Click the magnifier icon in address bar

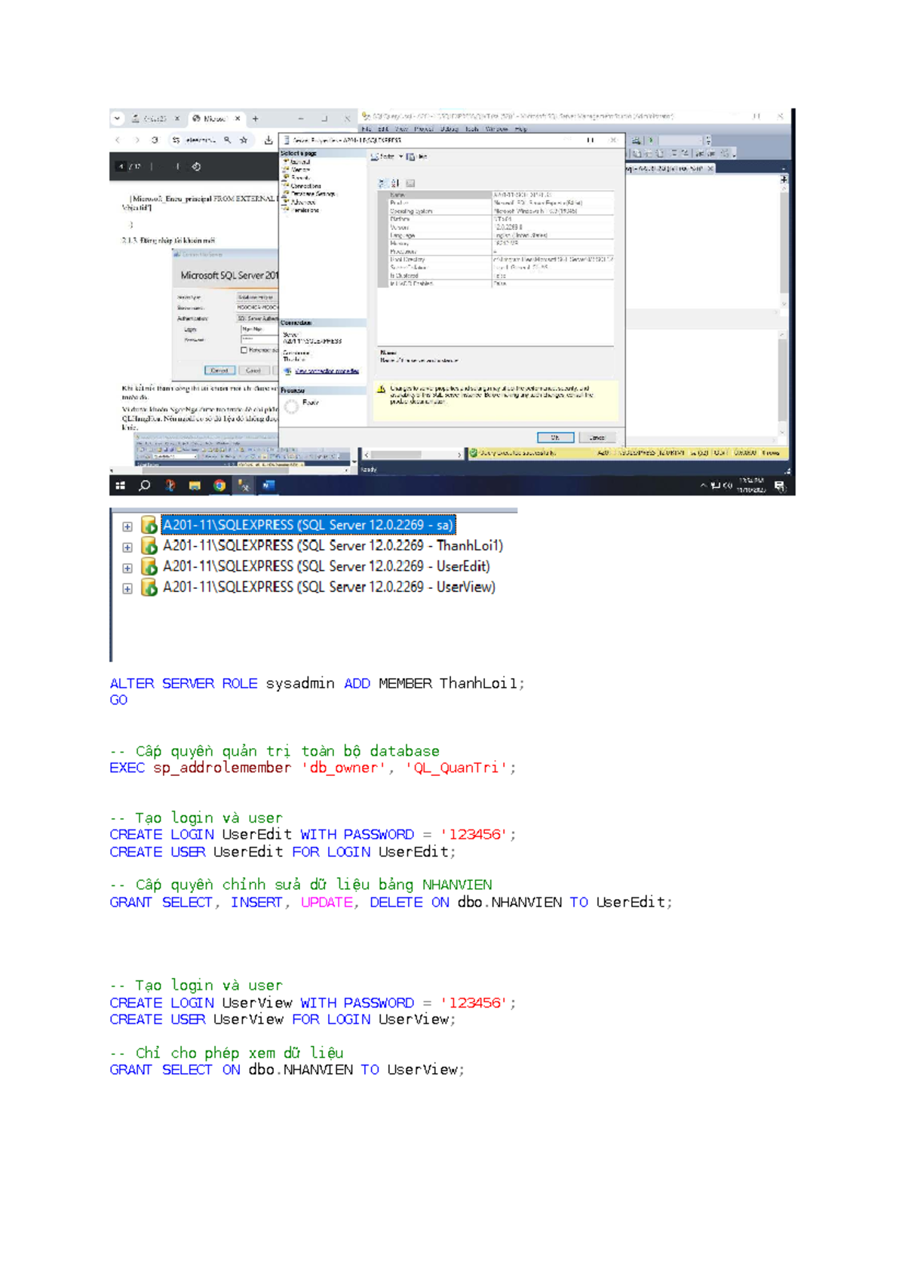227,140
